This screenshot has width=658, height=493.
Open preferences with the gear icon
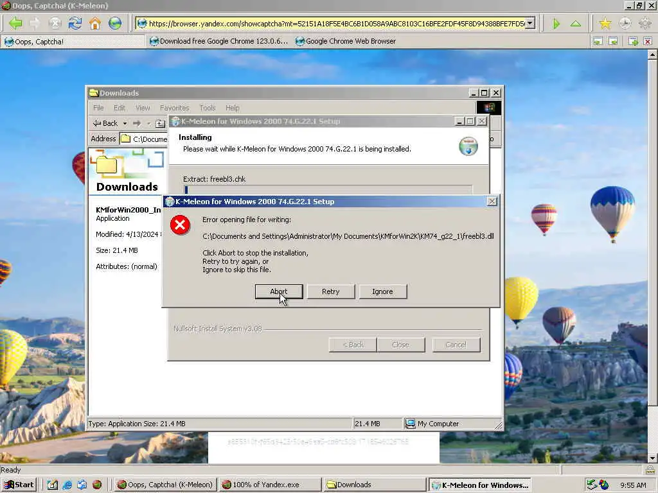(645, 24)
